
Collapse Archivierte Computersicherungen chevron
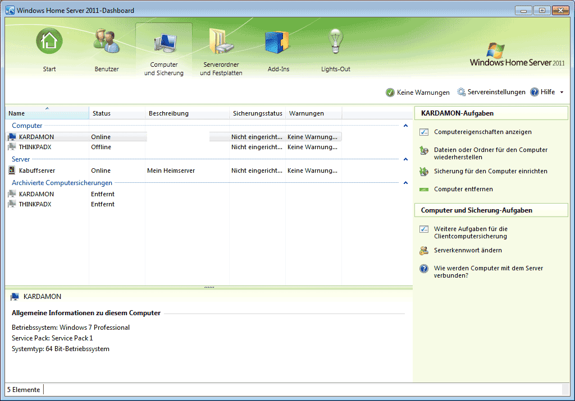[x=405, y=183]
